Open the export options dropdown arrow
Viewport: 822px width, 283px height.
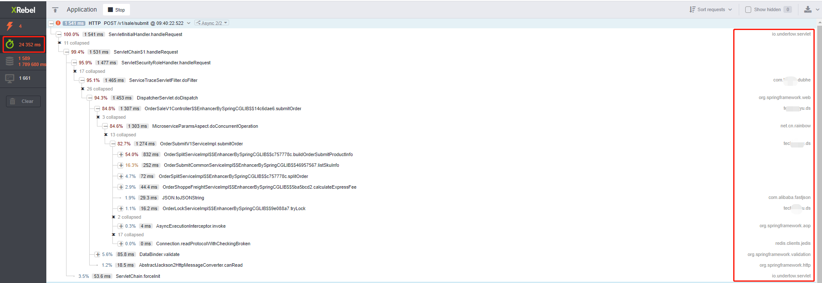[x=817, y=9]
